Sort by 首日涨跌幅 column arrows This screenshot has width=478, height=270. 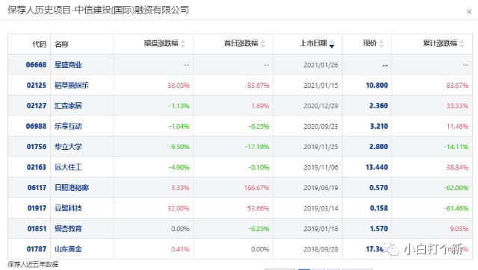(x=263, y=44)
